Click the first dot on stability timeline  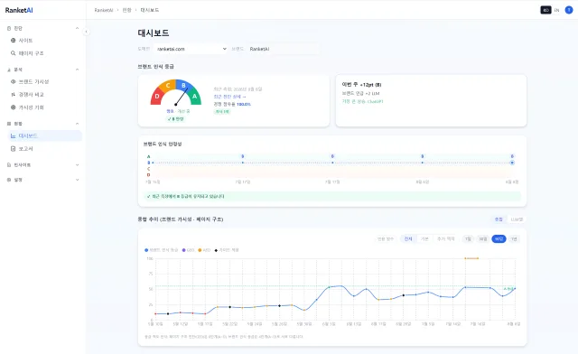[x=153, y=163]
